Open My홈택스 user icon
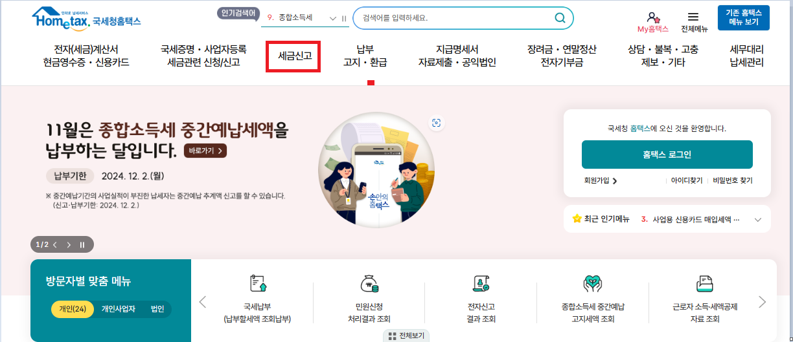The height and width of the screenshot is (342, 793). click(x=652, y=17)
